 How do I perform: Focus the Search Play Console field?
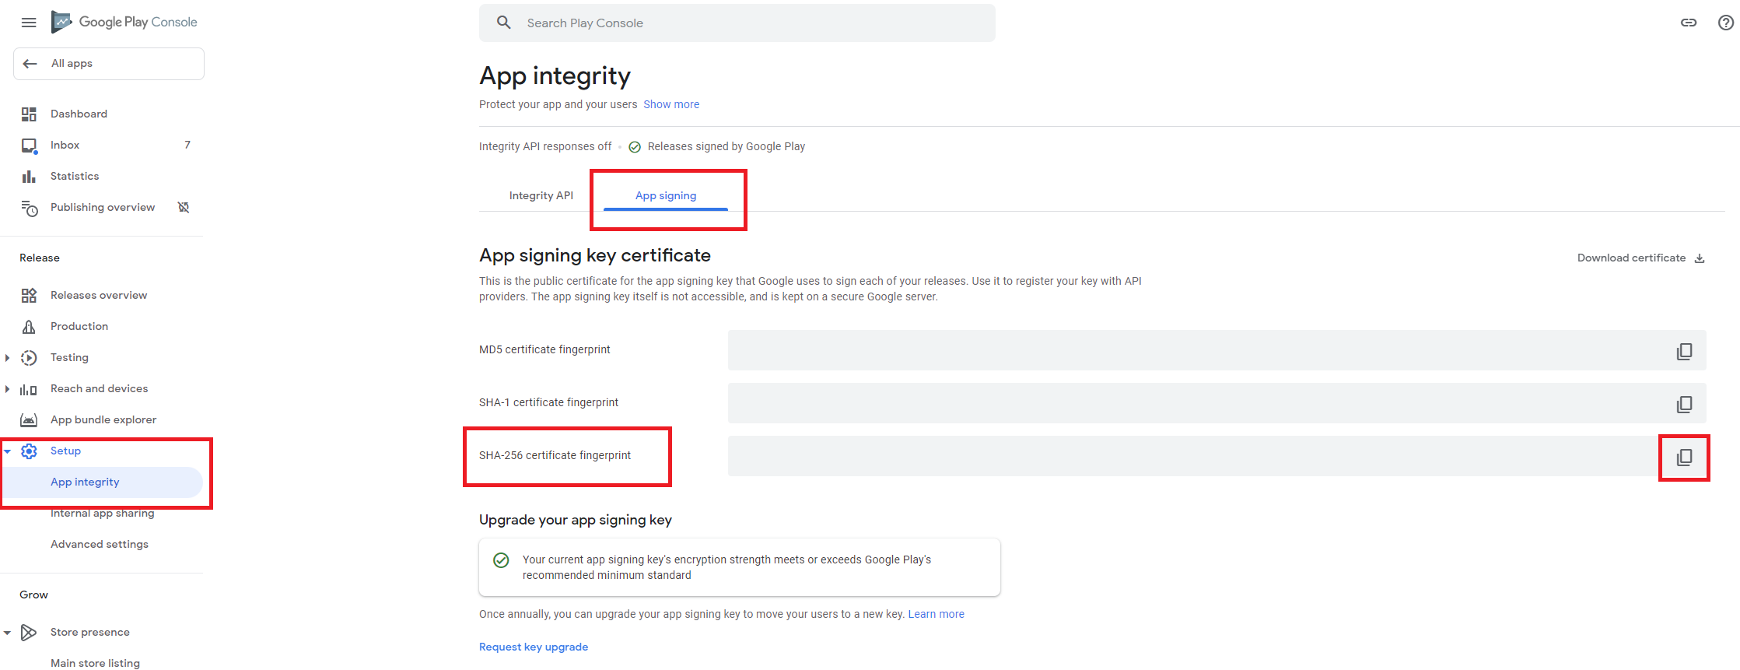[x=737, y=23]
